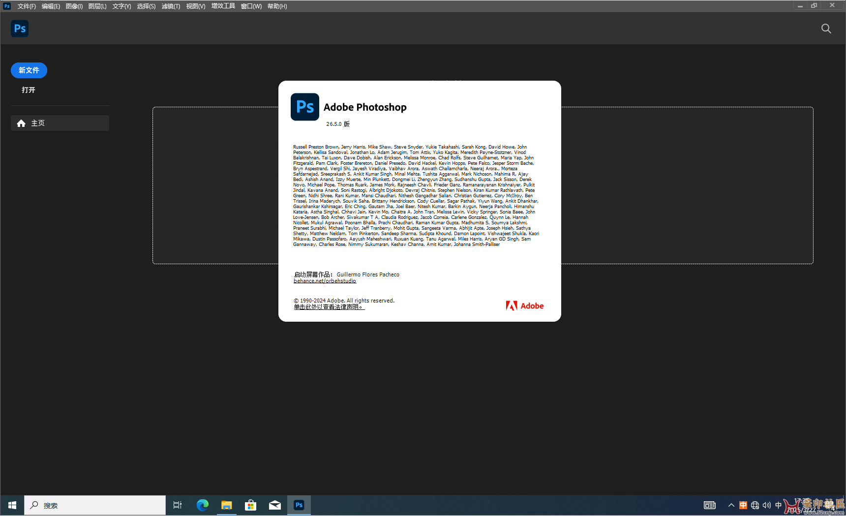Click the home icon beside 主页
Image resolution: width=846 pixels, height=516 pixels.
[x=21, y=123]
